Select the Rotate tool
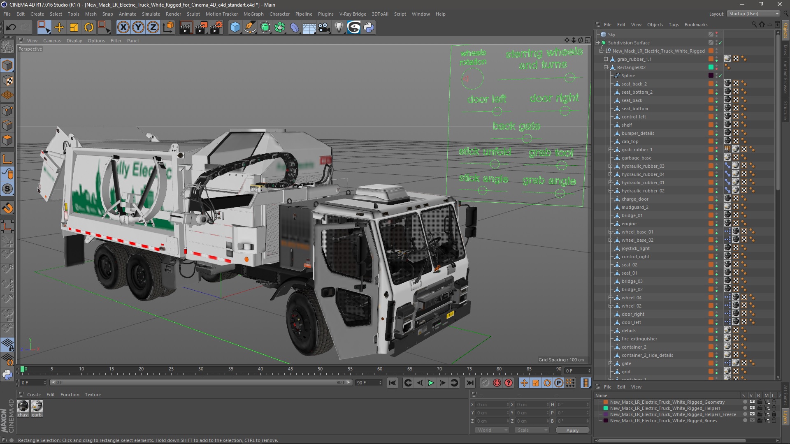This screenshot has width=790, height=444. click(x=89, y=28)
